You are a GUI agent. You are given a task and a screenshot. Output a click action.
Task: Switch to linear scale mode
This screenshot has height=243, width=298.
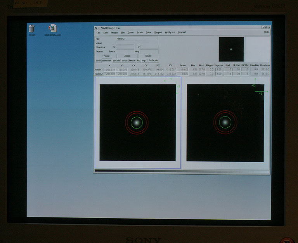click(x=132, y=61)
